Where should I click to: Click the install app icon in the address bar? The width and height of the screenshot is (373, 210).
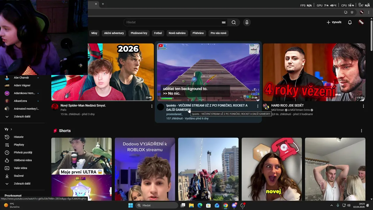tap(346, 12)
